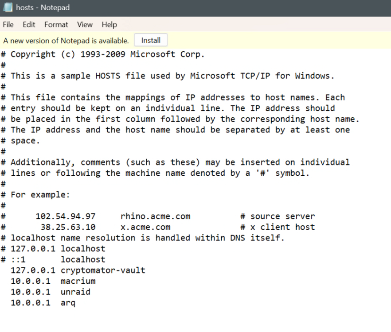Image resolution: width=391 pixels, height=332 pixels.
Task: Open the View menu
Action: [x=85, y=24]
